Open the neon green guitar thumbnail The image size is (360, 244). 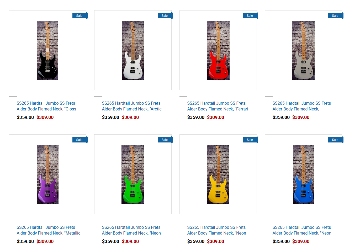(133, 174)
